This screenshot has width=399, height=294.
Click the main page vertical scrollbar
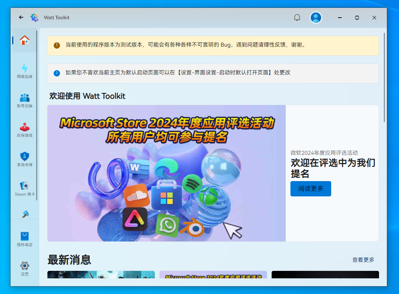[x=384, y=77]
